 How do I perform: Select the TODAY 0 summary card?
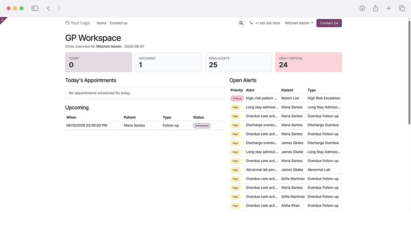[x=99, y=62]
